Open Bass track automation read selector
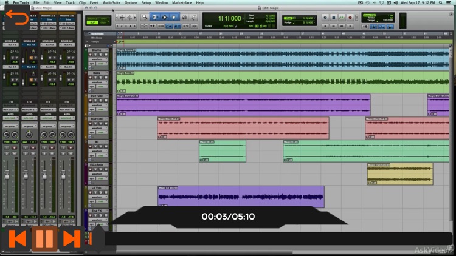 pos(102,87)
